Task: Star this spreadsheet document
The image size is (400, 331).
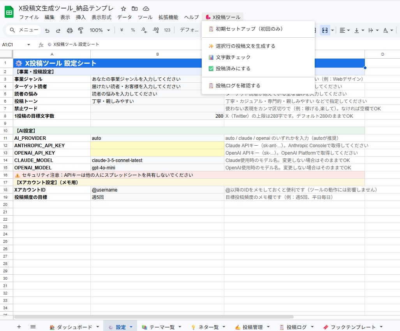Action: 123,9
